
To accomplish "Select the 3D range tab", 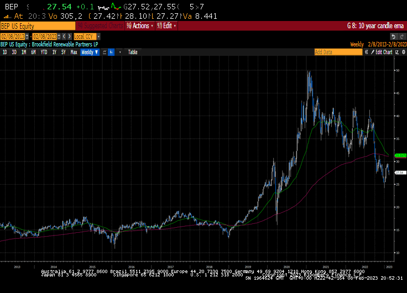I will pyautogui.click(x=14, y=52).
